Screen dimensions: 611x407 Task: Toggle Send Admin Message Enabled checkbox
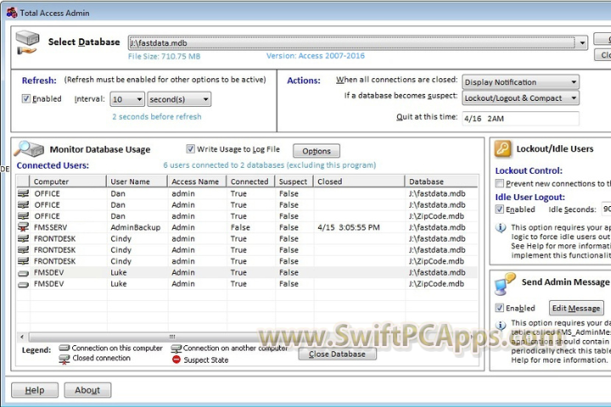pos(499,308)
